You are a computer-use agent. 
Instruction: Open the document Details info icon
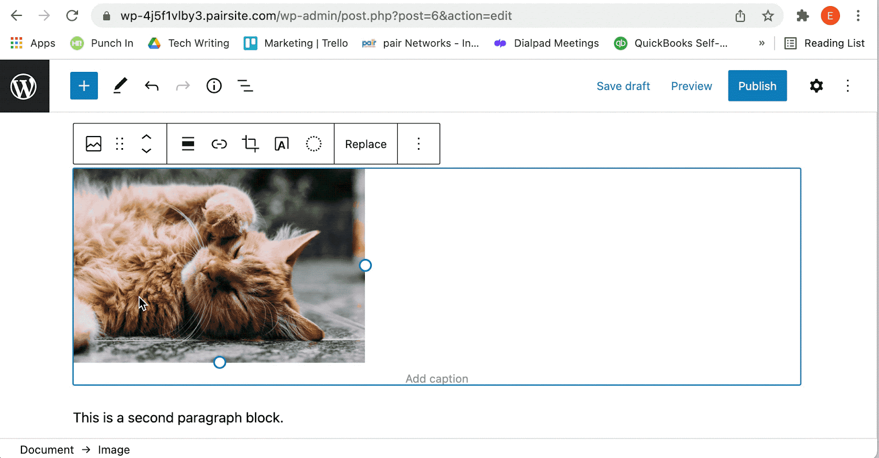214,86
